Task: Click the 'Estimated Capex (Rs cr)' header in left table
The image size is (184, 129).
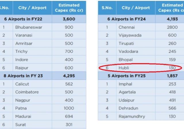Action: click(69, 8)
